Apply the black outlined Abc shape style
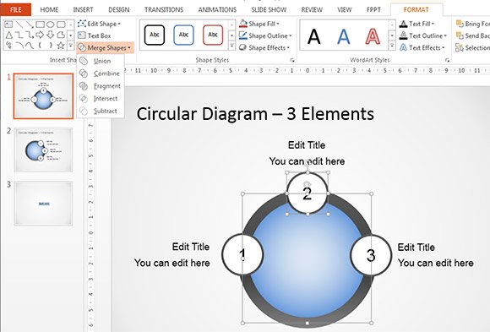Viewport: 490px width, 332px height. pos(155,35)
